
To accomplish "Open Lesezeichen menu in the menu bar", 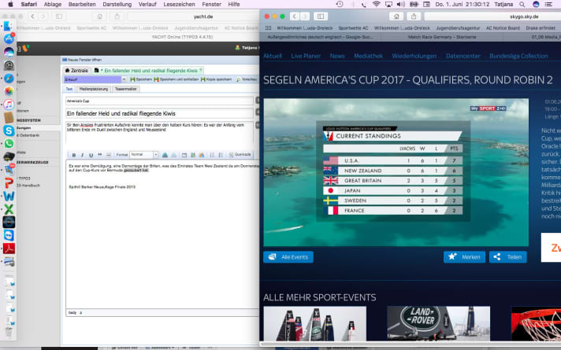I will pyautogui.click(x=179, y=4).
